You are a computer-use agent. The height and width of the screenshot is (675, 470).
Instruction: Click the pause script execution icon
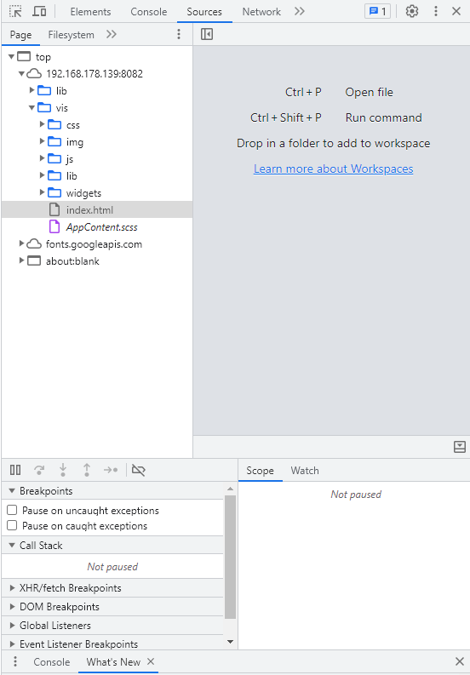point(15,470)
